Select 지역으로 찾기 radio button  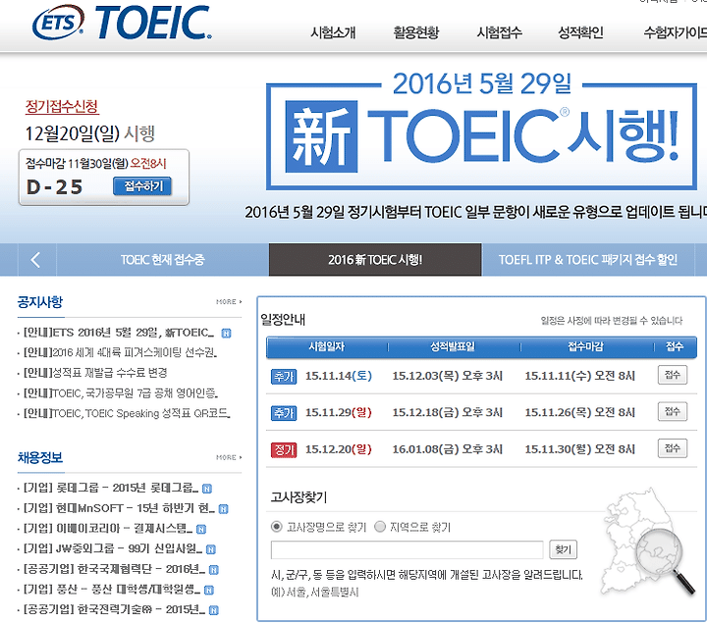pos(380,526)
